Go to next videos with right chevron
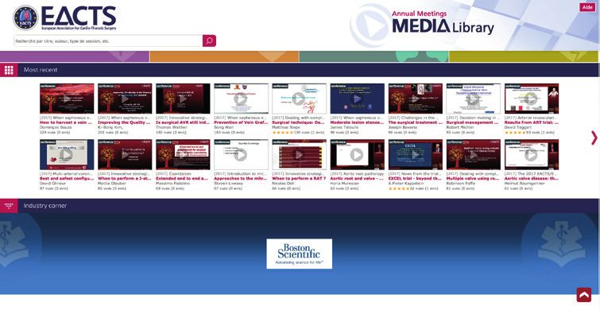Screen dimensions: 600x310 [594, 138]
